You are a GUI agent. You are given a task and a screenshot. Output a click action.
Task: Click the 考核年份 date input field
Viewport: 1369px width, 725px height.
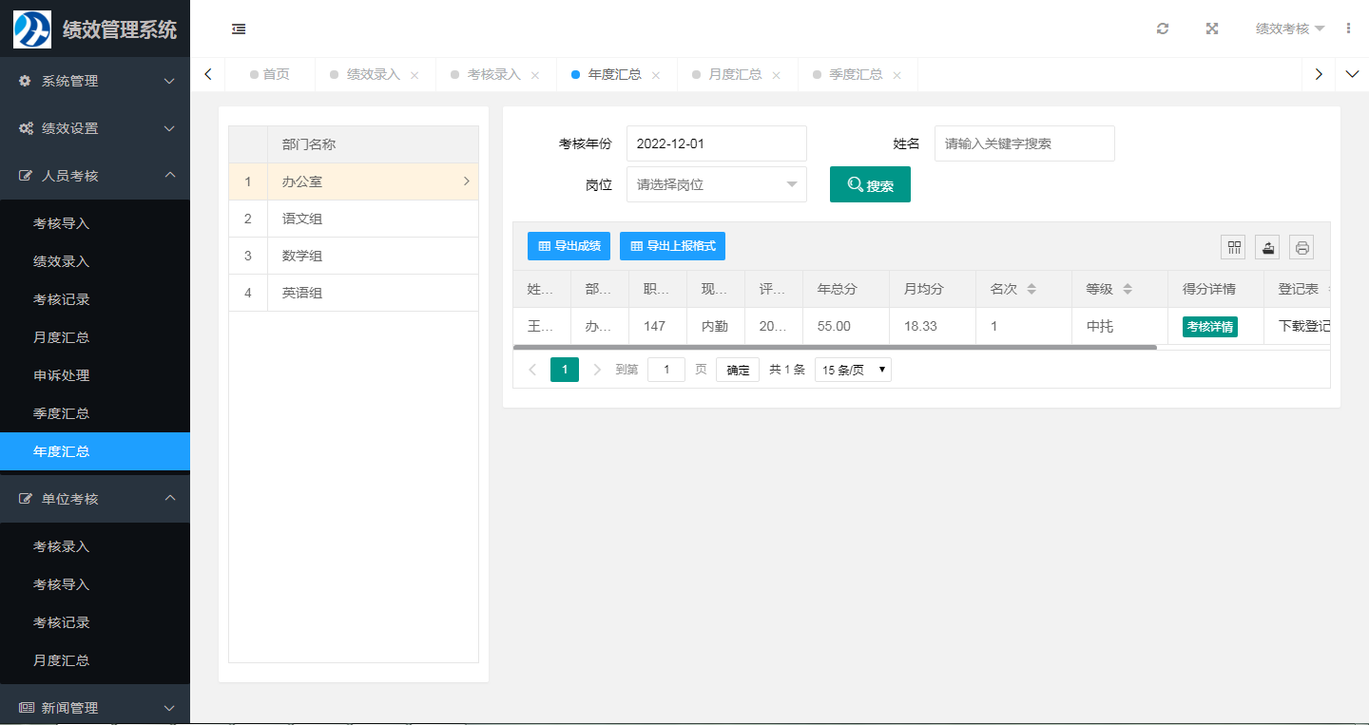pyautogui.click(x=716, y=143)
